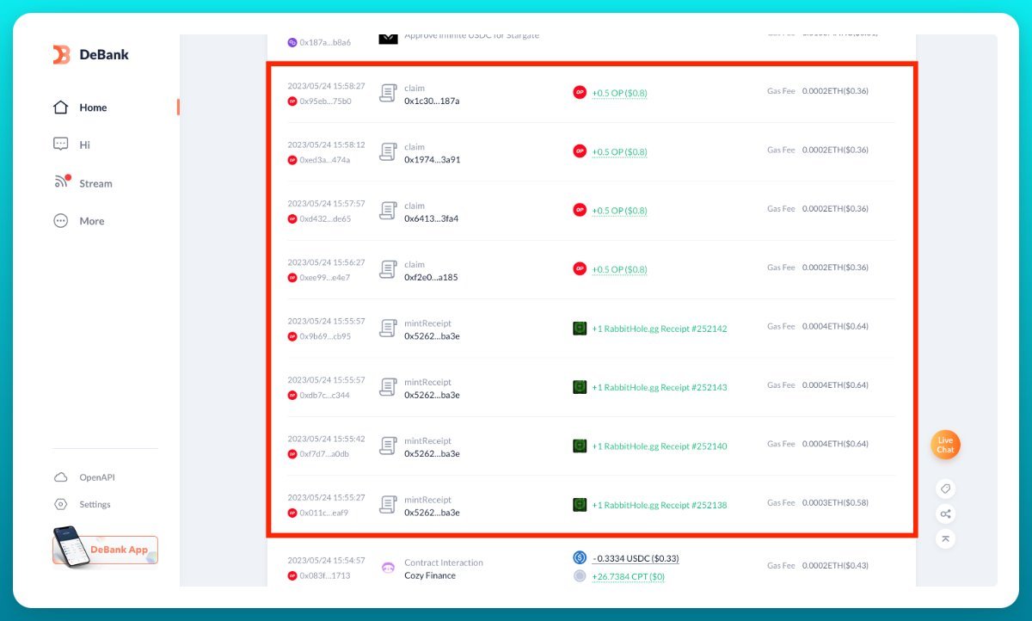The image size is (1032, 621).
Task: Click the DeBank App banner
Action: point(105,548)
